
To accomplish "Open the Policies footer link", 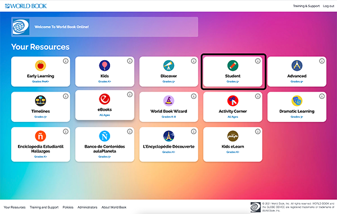I will [68, 207].
